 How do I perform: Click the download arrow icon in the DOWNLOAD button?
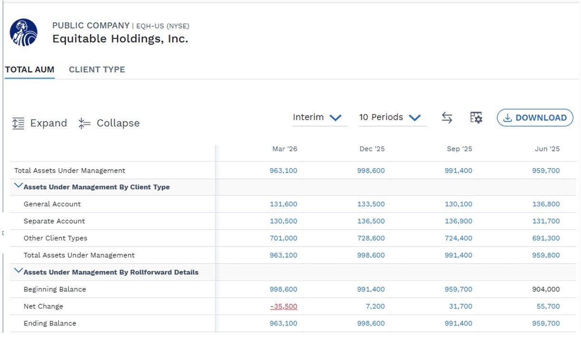(507, 118)
